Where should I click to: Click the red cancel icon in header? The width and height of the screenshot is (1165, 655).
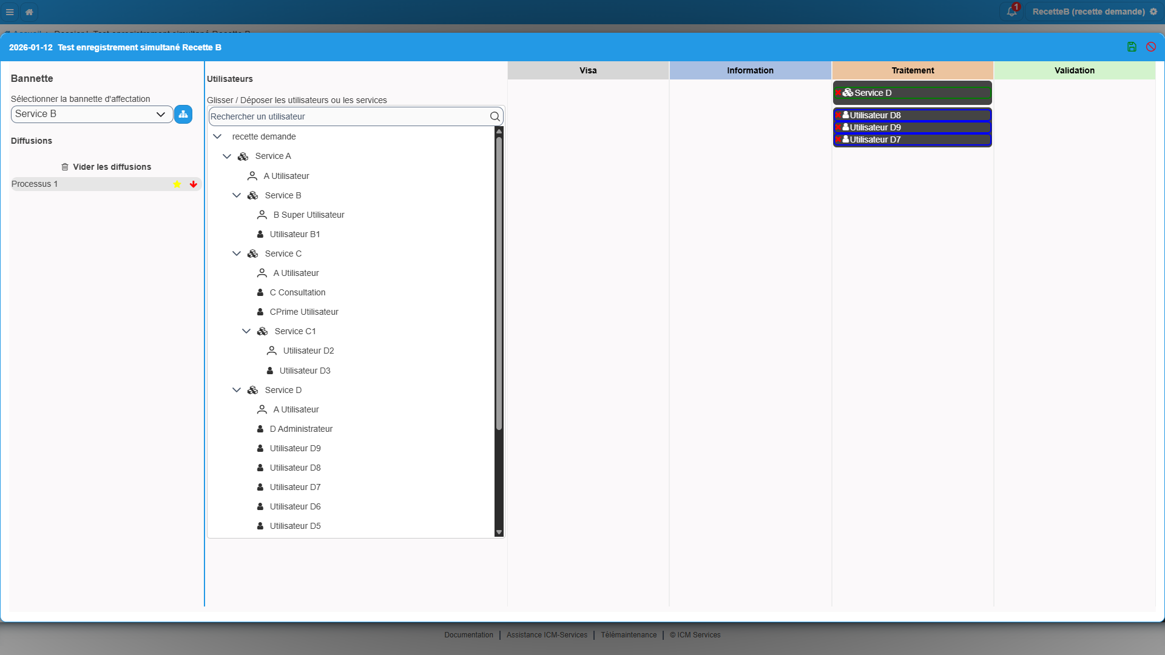(x=1151, y=47)
